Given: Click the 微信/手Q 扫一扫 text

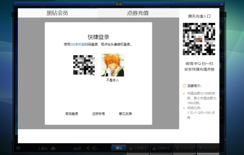Looking at the screenshot, I should coord(199,63).
